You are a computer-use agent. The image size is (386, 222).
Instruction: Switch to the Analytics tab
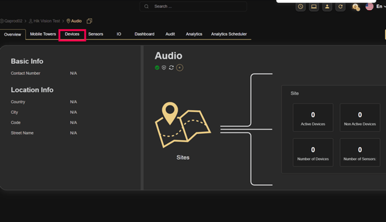(x=194, y=34)
